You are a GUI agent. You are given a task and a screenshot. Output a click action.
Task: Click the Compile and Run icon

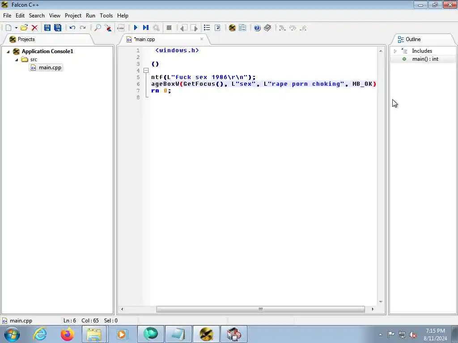[146, 28]
